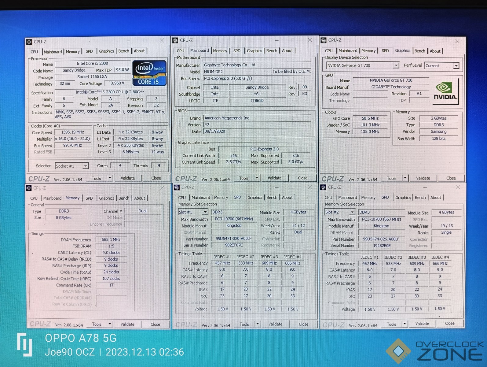The width and height of the screenshot is (487, 367).
Task: Open the Memory tab in the NVIDIA Graphics window
Action: tap(368, 51)
